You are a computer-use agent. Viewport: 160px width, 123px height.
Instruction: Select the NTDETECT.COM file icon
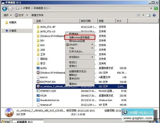pyautogui.click(x=38, y=91)
